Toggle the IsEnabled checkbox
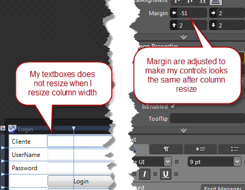The width and height of the screenshot is (245, 190). pyautogui.click(x=173, y=106)
